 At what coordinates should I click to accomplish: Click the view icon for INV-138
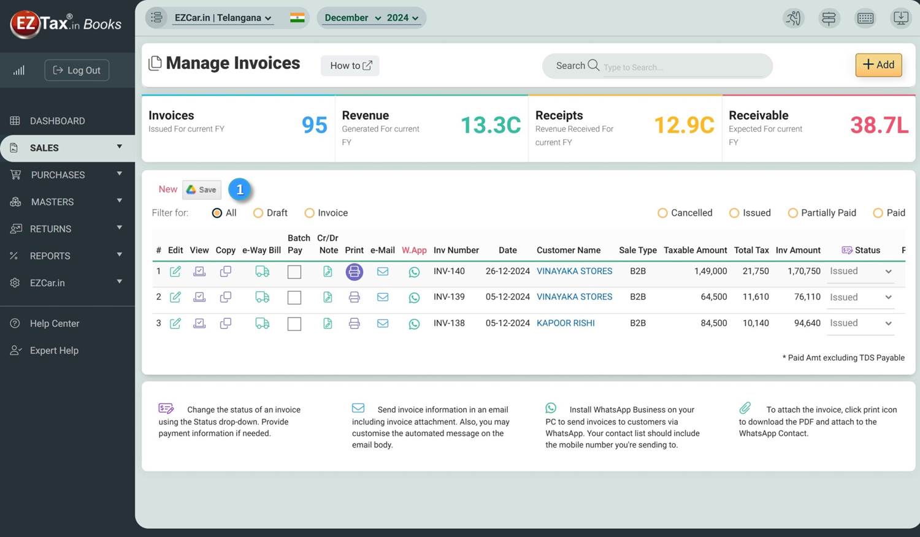click(199, 323)
